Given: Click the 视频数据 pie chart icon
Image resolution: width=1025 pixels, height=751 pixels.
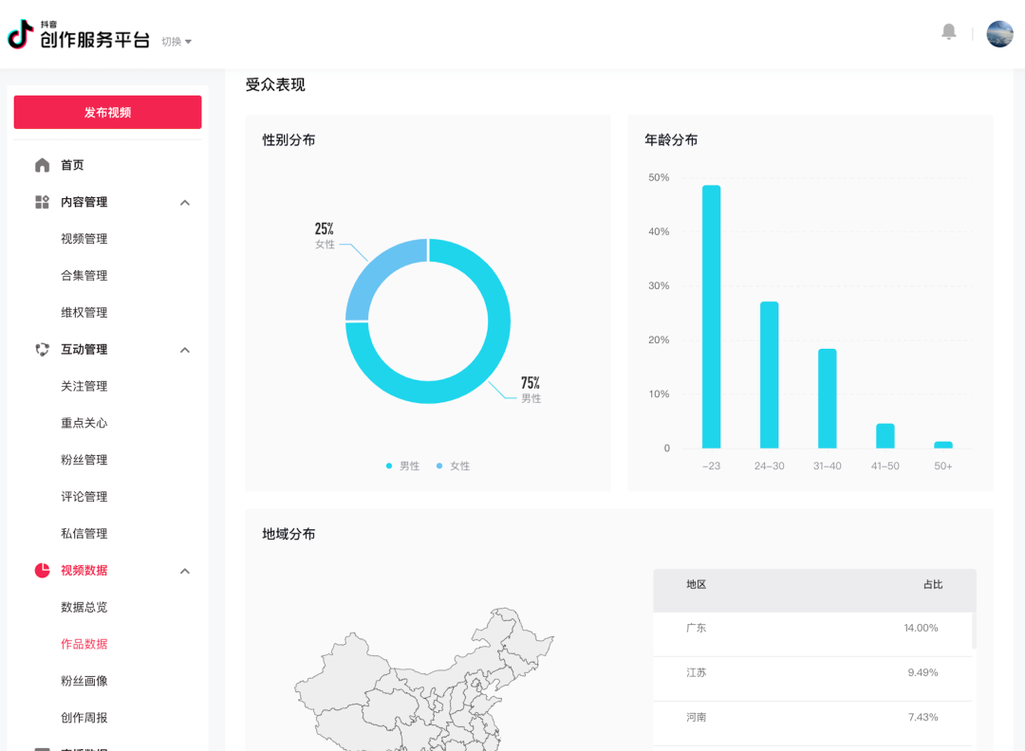Looking at the screenshot, I should click(42, 570).
